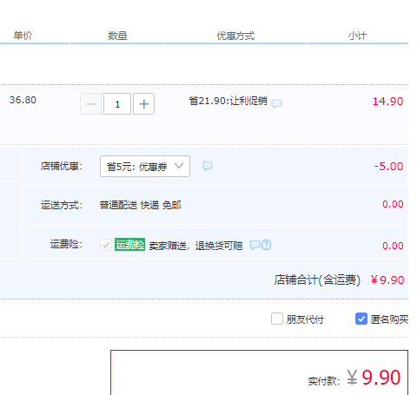Click the quantity input field showing 1
This screenshot has height=395, width=417.
pyautogui.click(x=117, y=104)
